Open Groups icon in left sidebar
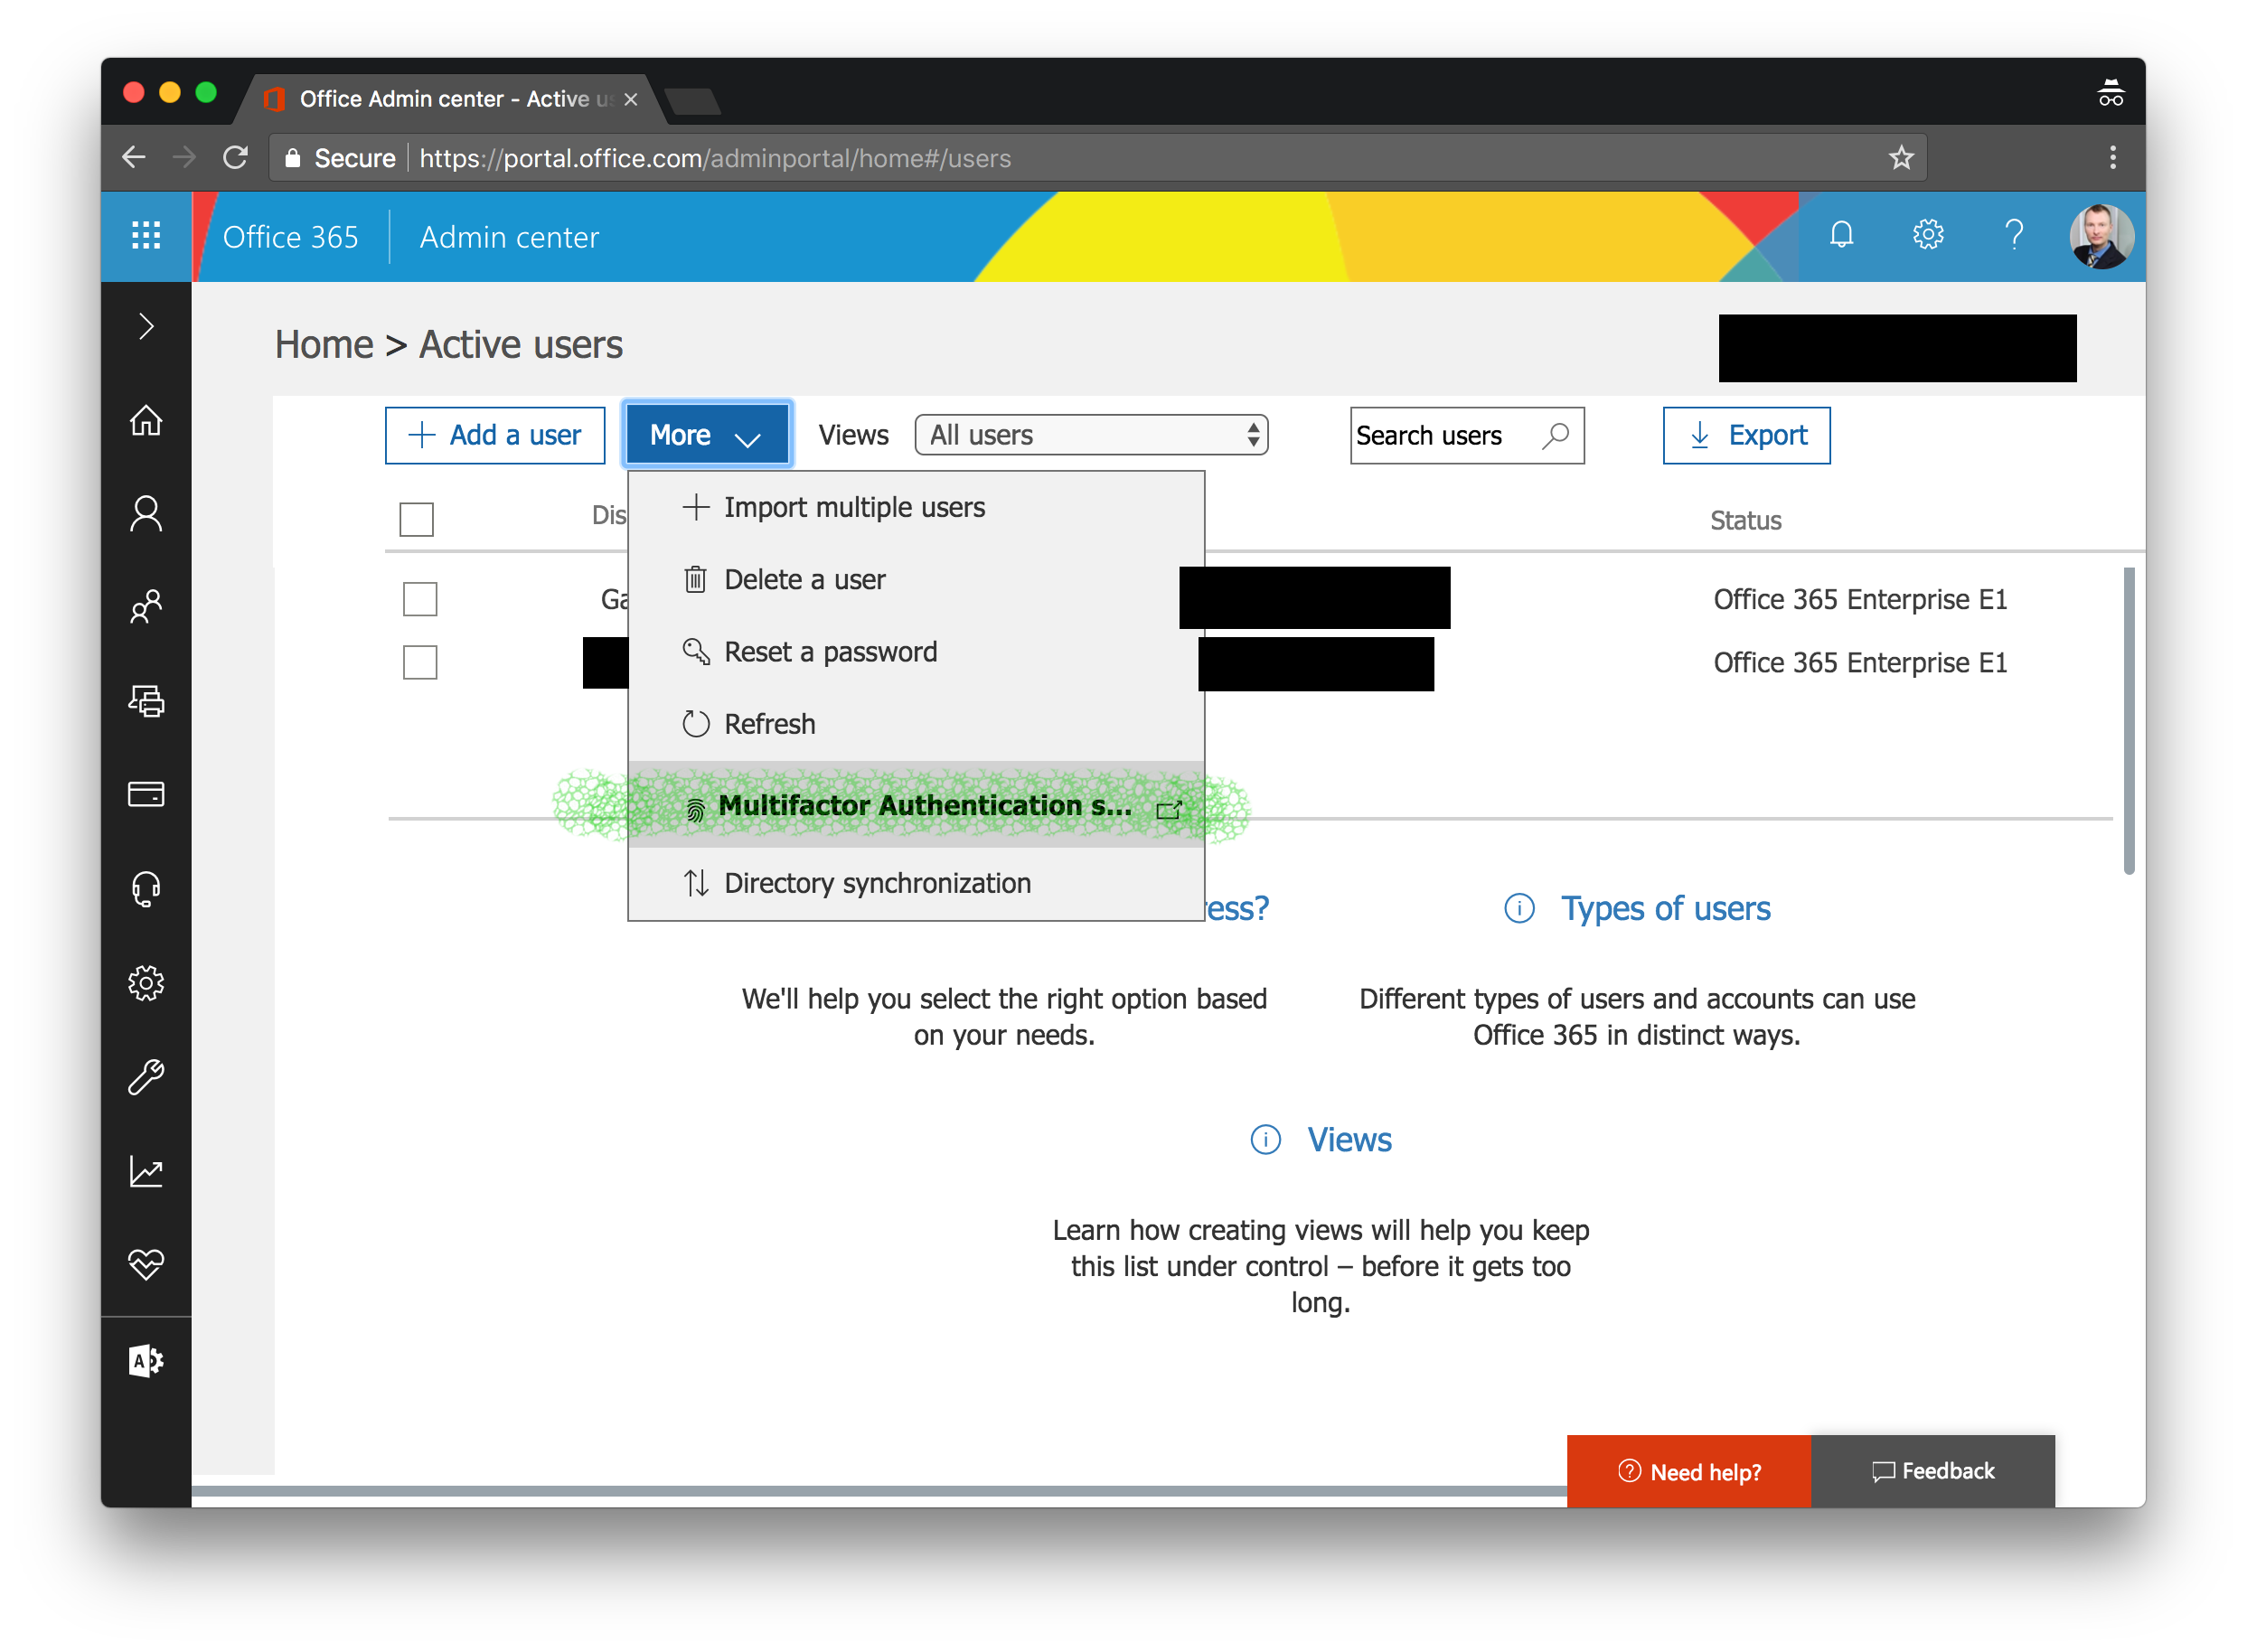This screenshot has height=1652, width=2247. [x=146, y=606]
